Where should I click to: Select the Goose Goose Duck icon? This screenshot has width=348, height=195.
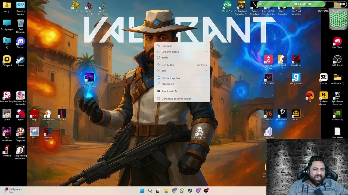point(48,116)
